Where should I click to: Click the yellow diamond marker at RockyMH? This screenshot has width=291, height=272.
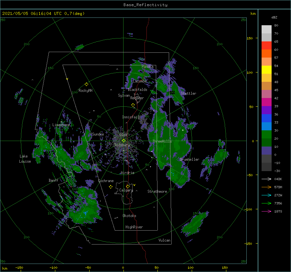point(86,84)
